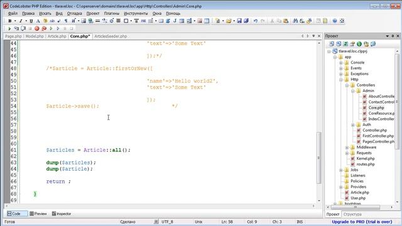Click the open folder icon
Image resolution: width=402 pixels, height=226 pixels.
point(229,21)
